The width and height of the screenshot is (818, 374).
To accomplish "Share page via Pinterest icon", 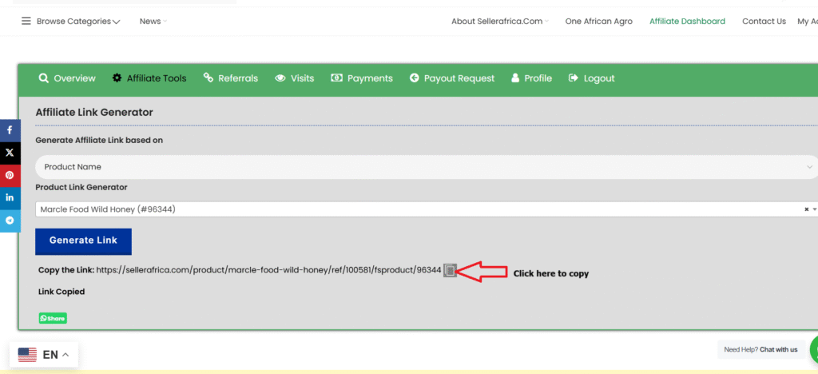I will tap(10, 175).
